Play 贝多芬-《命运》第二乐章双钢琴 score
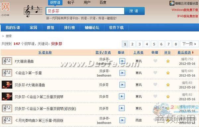 (x=122, y=96)
